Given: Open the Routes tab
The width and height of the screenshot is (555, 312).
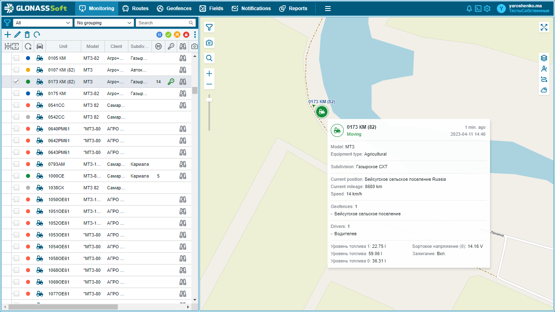Looking at the screenshot, I should 135,9.
